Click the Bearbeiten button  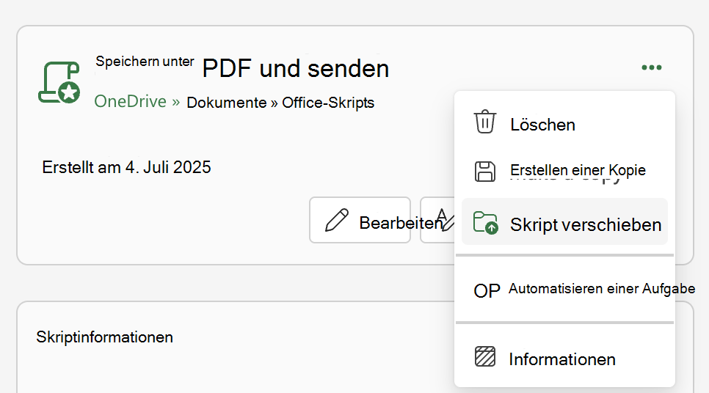point(360,220)
